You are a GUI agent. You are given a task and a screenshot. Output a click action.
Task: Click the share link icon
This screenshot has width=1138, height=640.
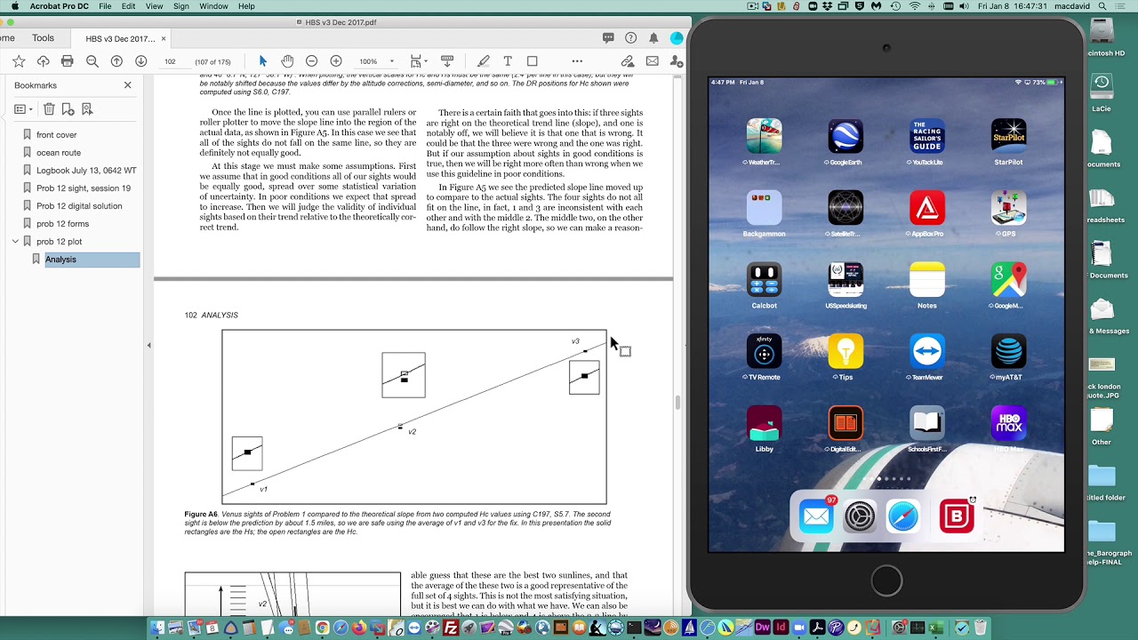(x=628, y=61)
